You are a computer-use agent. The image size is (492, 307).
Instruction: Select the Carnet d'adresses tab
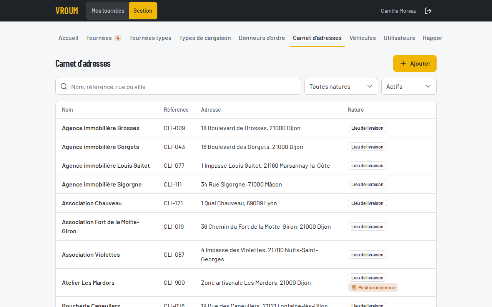(317, 38)
